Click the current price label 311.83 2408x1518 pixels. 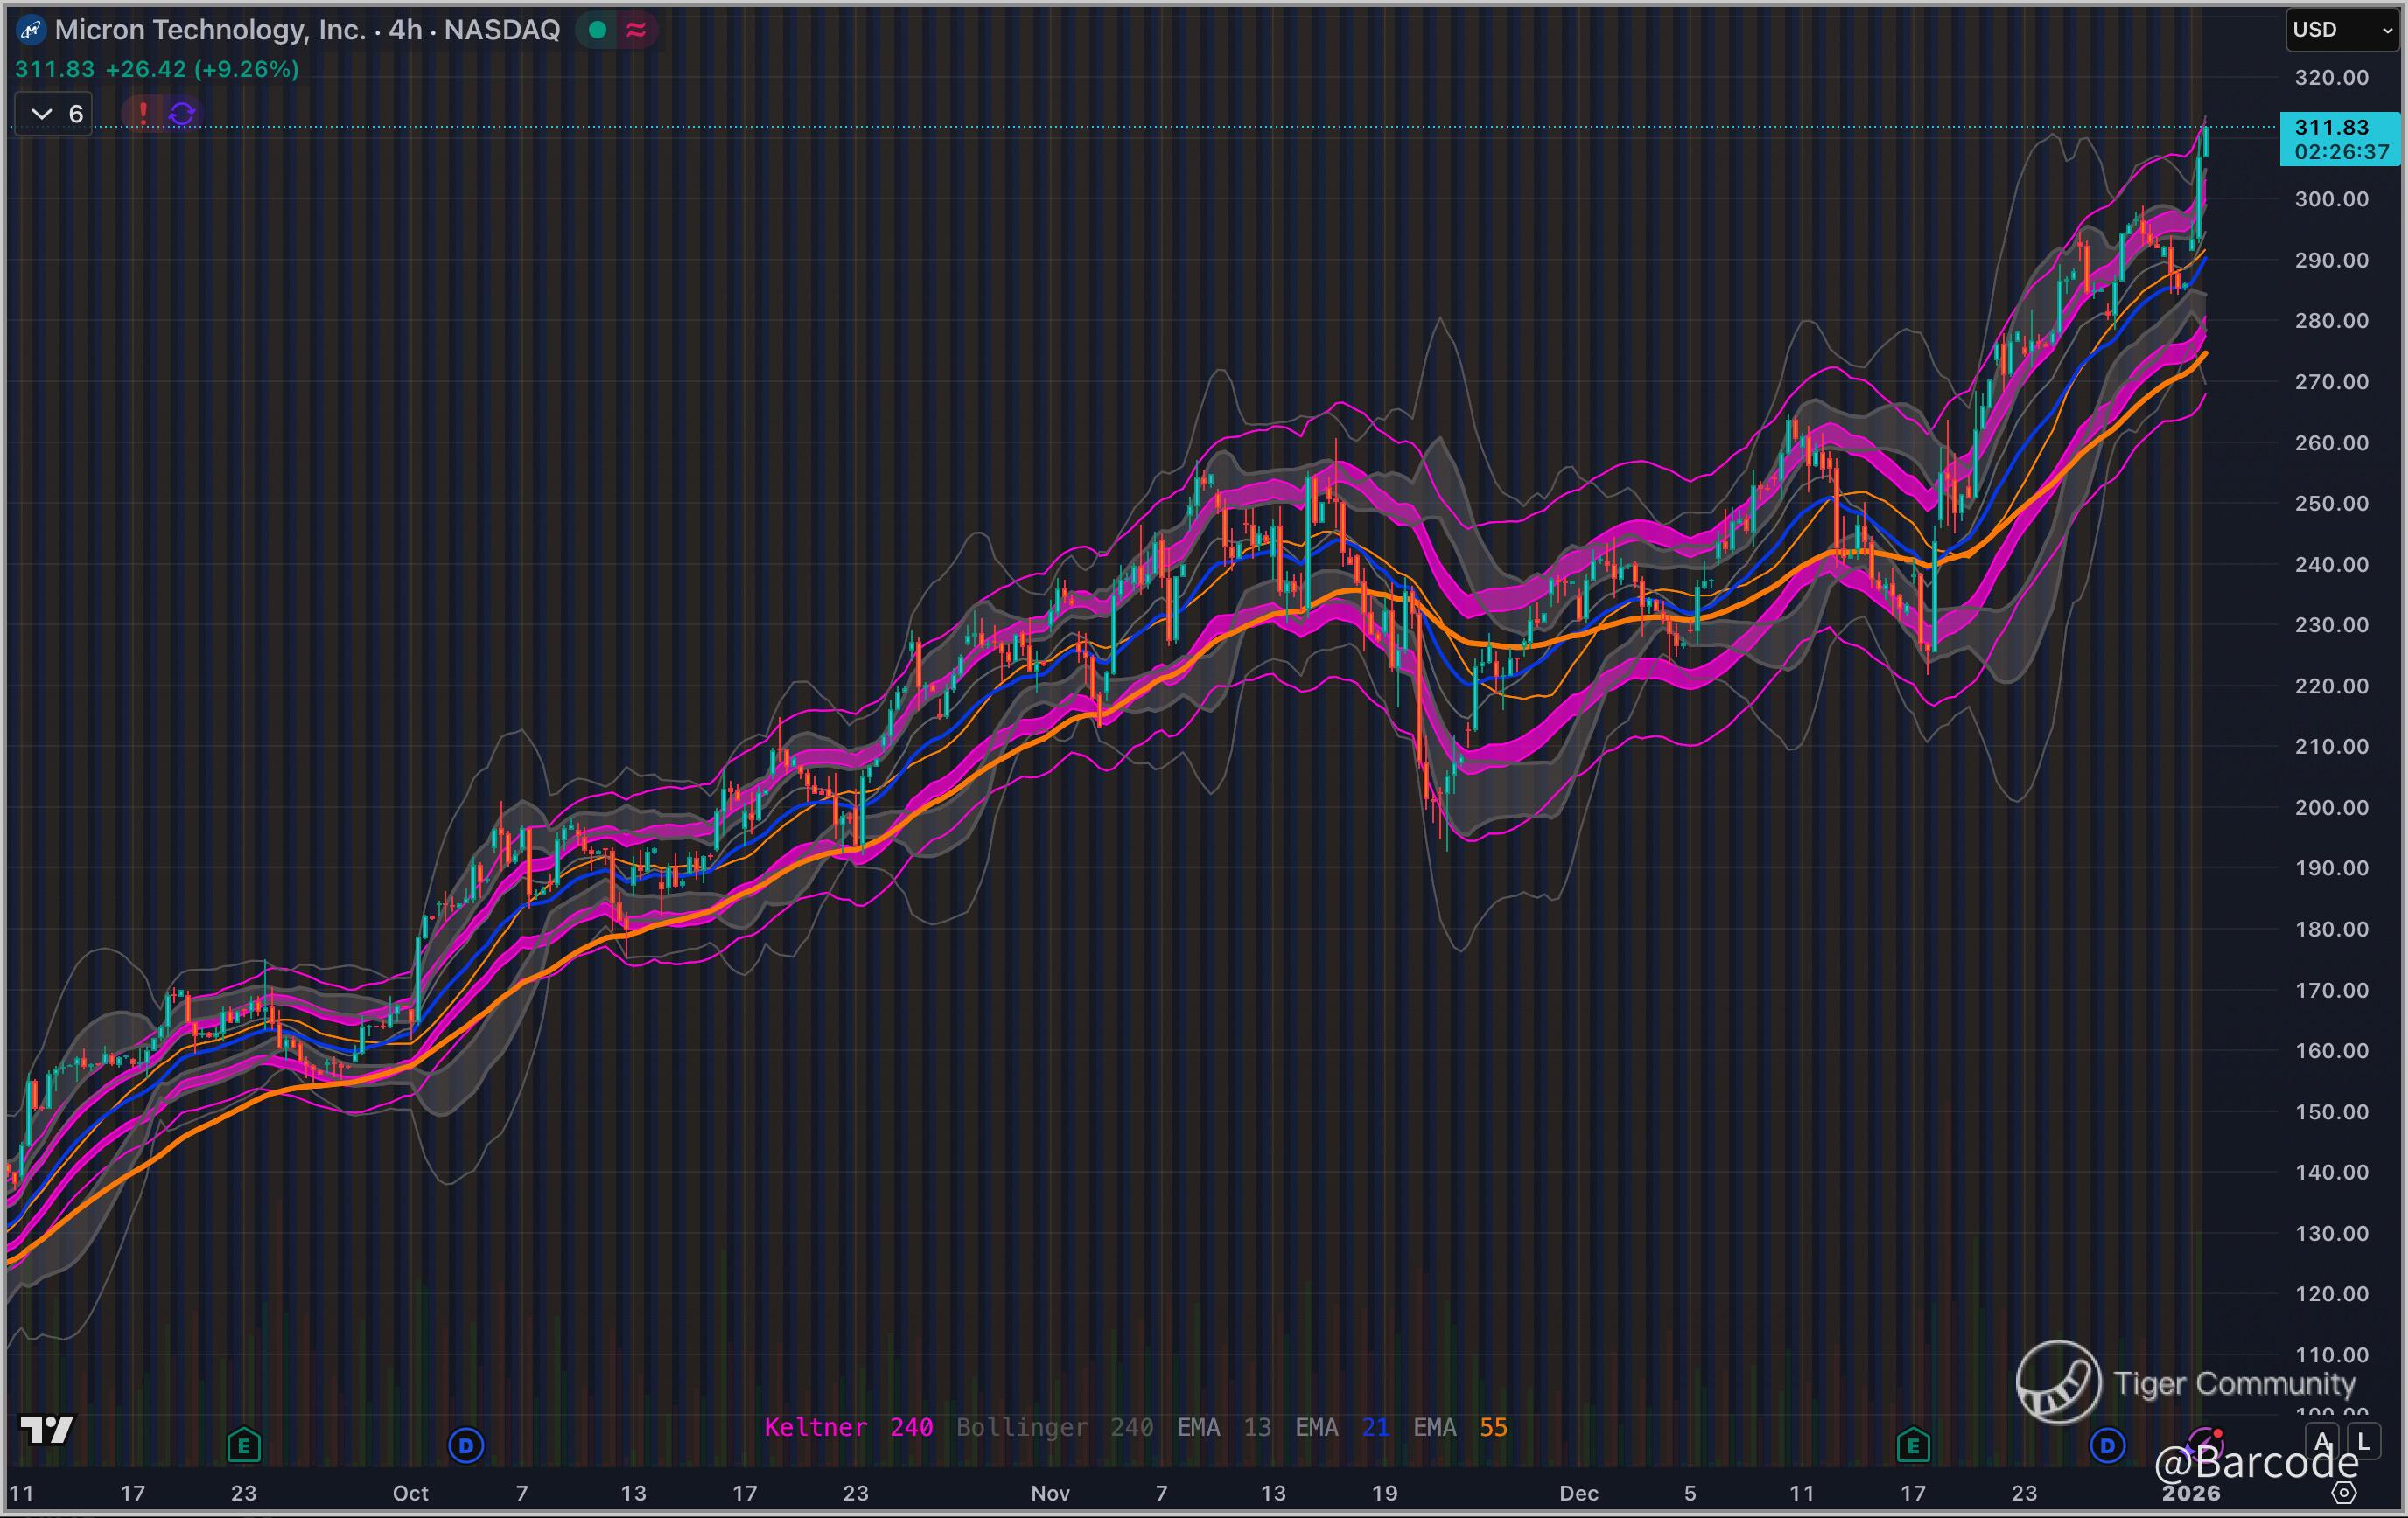2331,128
